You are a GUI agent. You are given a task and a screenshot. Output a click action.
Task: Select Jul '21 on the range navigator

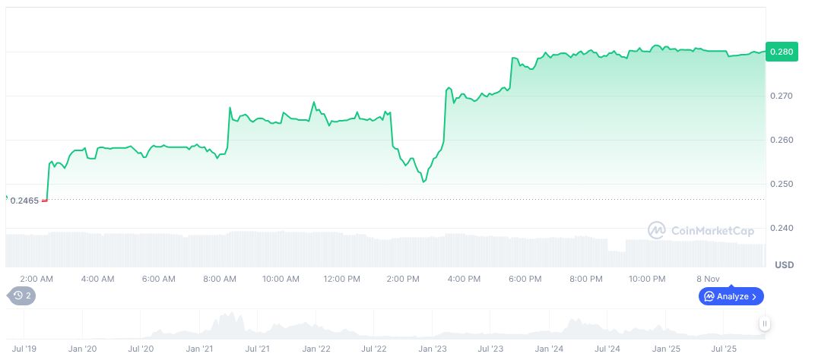click(x=258, y=349)
